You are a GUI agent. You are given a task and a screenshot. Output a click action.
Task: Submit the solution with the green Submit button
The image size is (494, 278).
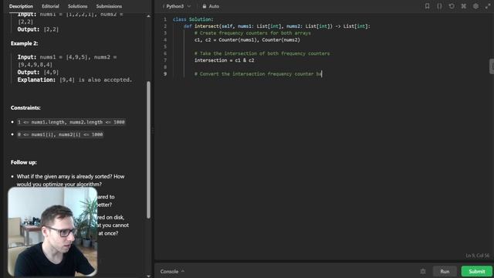pyautogui.click(x=477, y=271)
